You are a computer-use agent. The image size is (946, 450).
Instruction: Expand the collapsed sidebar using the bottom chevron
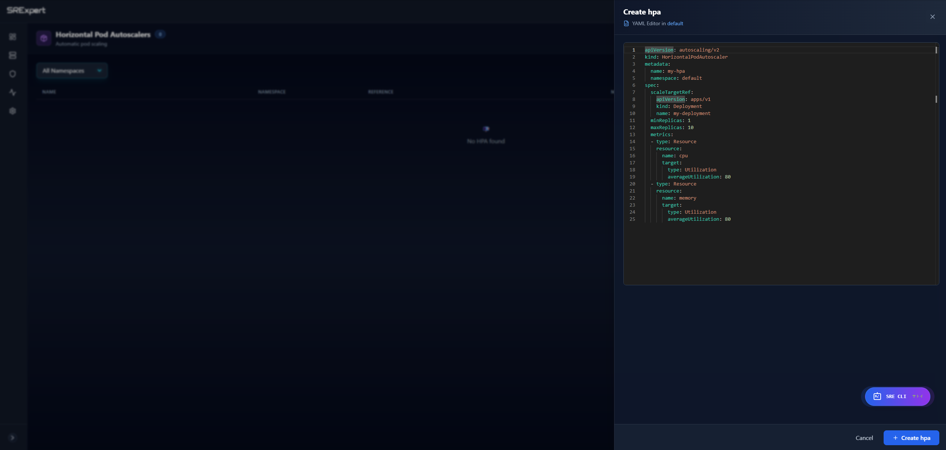click(13, 437)
